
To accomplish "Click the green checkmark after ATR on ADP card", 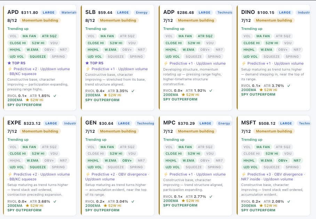I will click(x=211, y=91).
